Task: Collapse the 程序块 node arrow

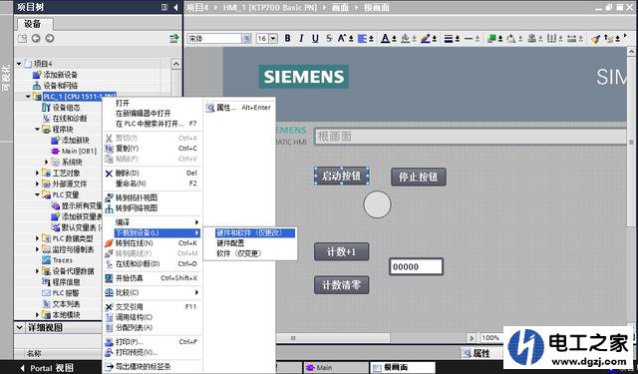Action: [x=37, y=130]
